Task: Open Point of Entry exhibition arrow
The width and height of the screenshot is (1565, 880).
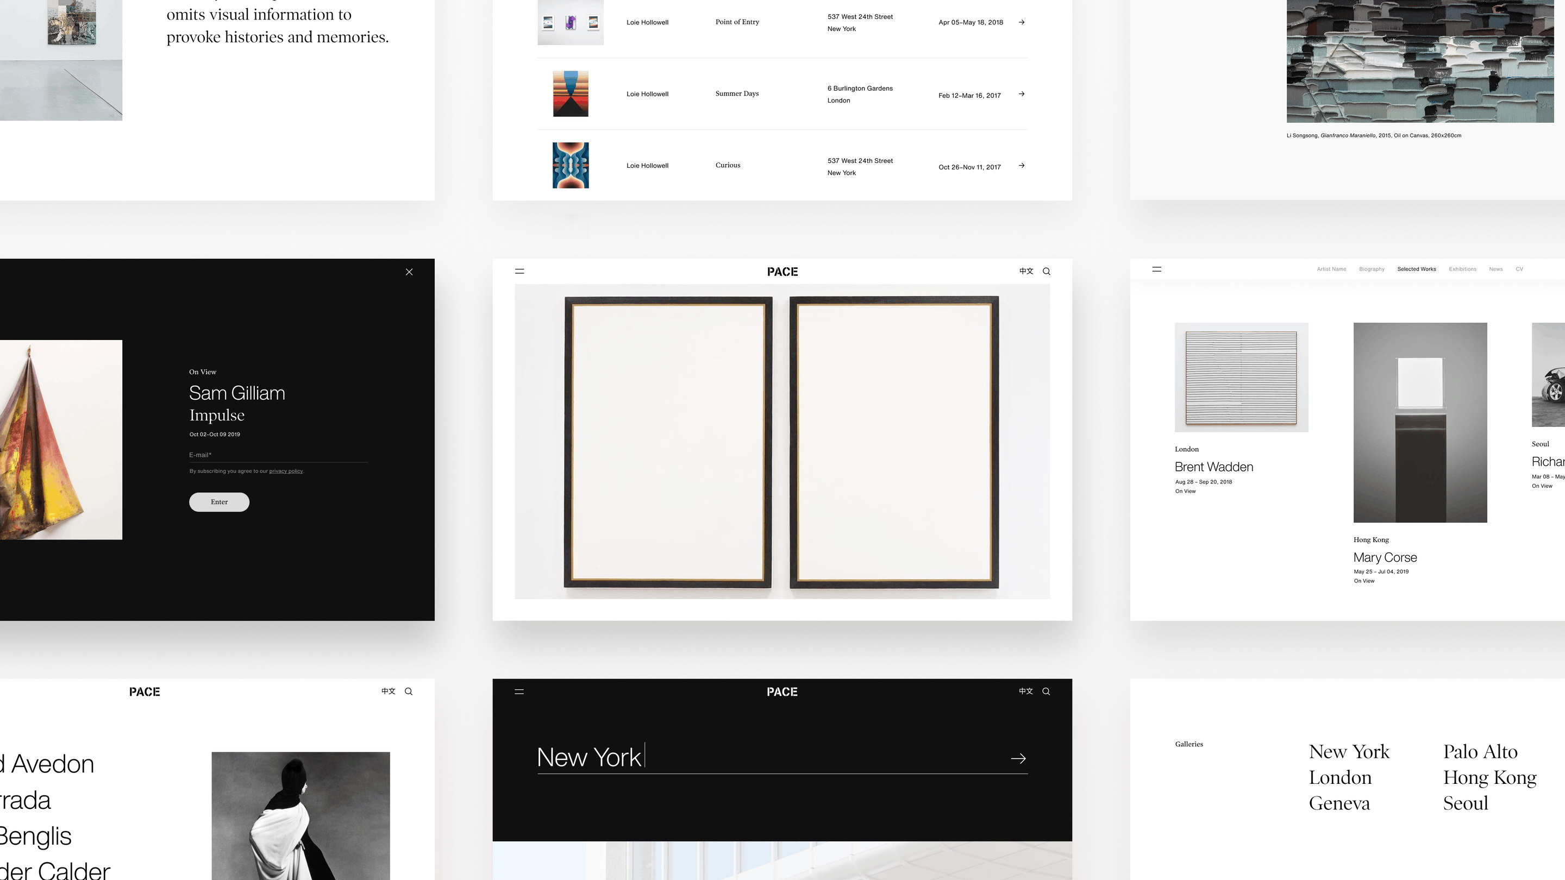Action: (1021, 22)
